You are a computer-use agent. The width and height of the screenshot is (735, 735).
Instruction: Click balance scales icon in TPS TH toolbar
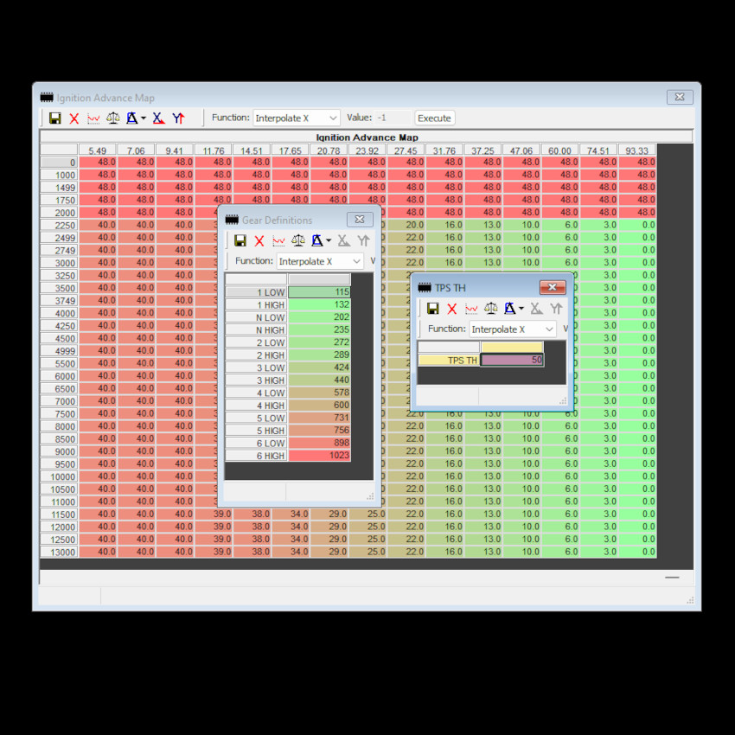point(491,309)
